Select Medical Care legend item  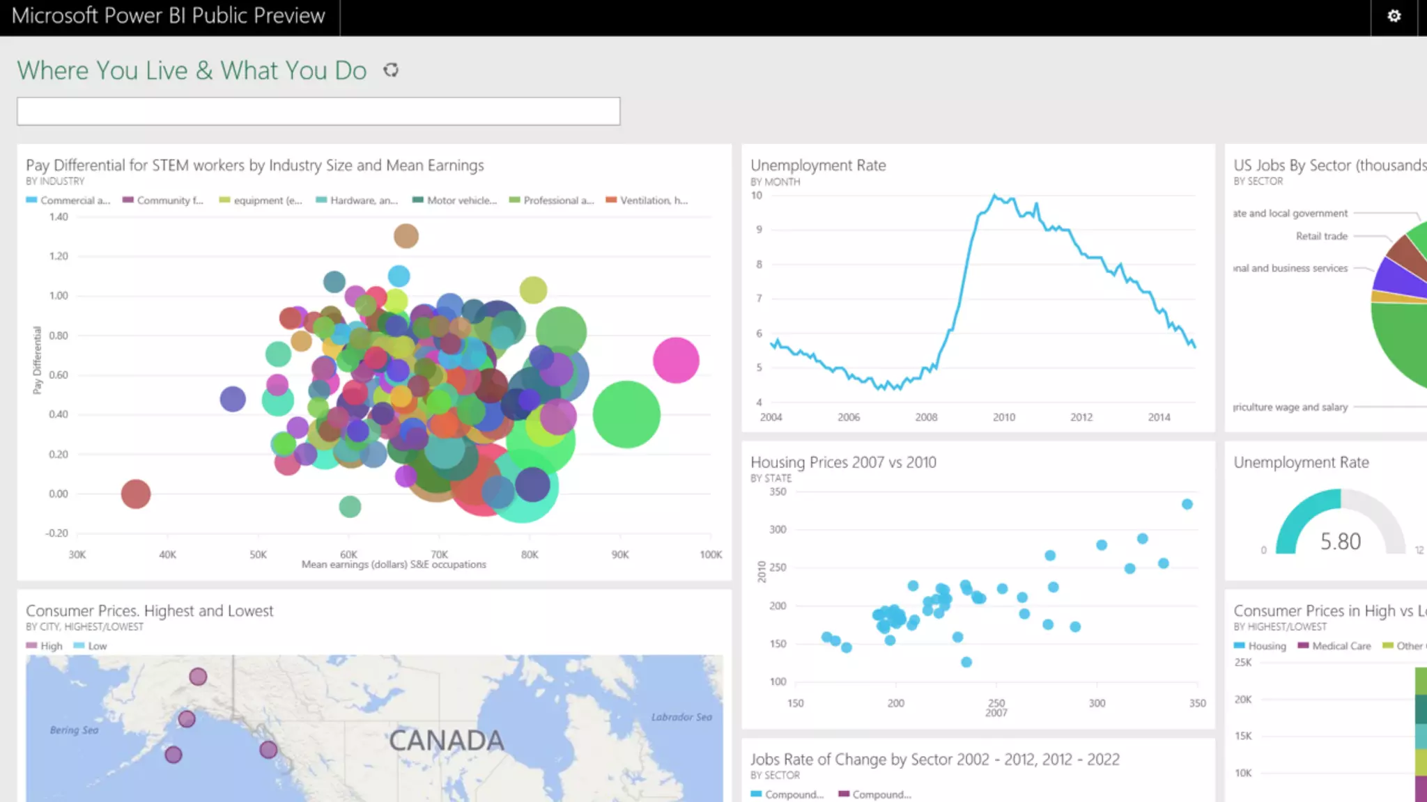pos(1334,646)
